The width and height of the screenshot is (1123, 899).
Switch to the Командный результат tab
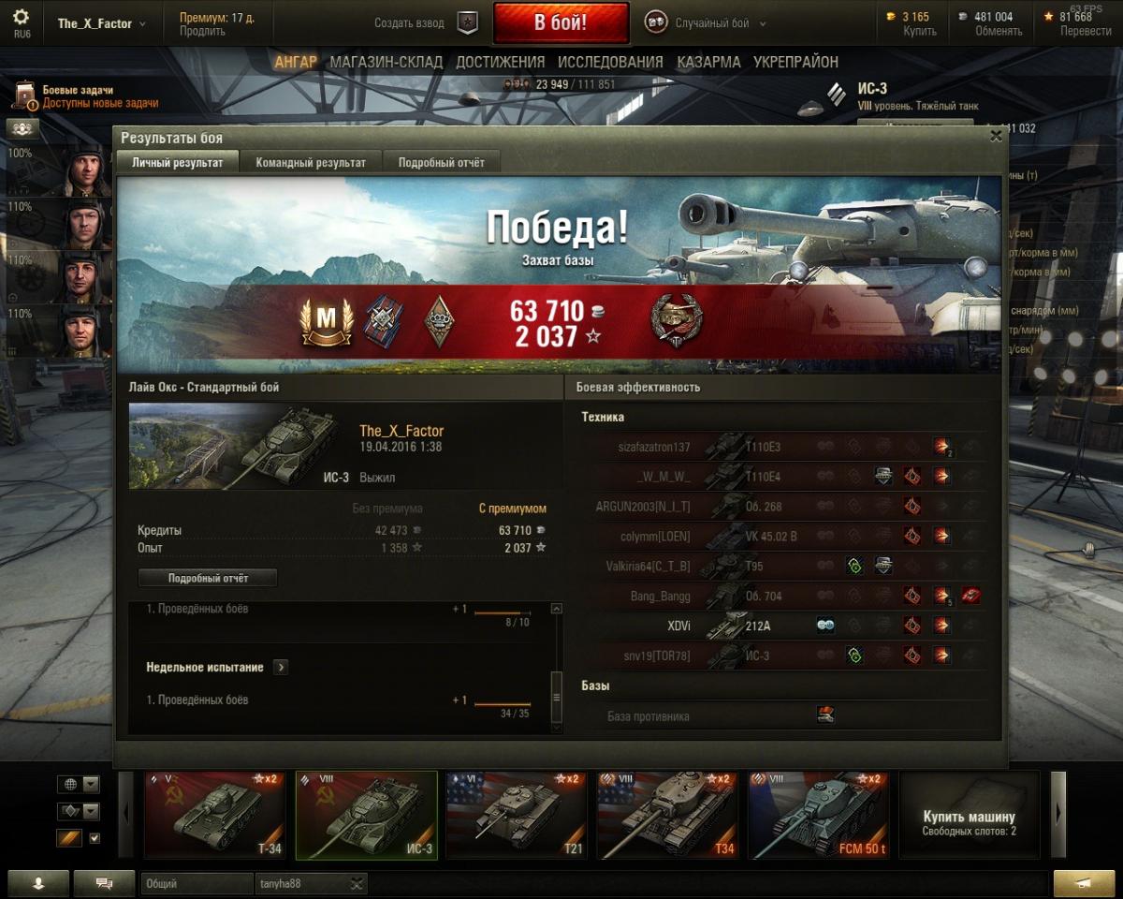311,162
